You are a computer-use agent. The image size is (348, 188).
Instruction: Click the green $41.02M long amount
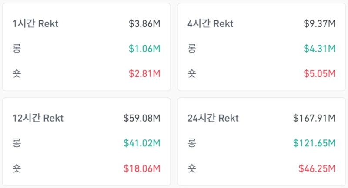pos(142,143)
